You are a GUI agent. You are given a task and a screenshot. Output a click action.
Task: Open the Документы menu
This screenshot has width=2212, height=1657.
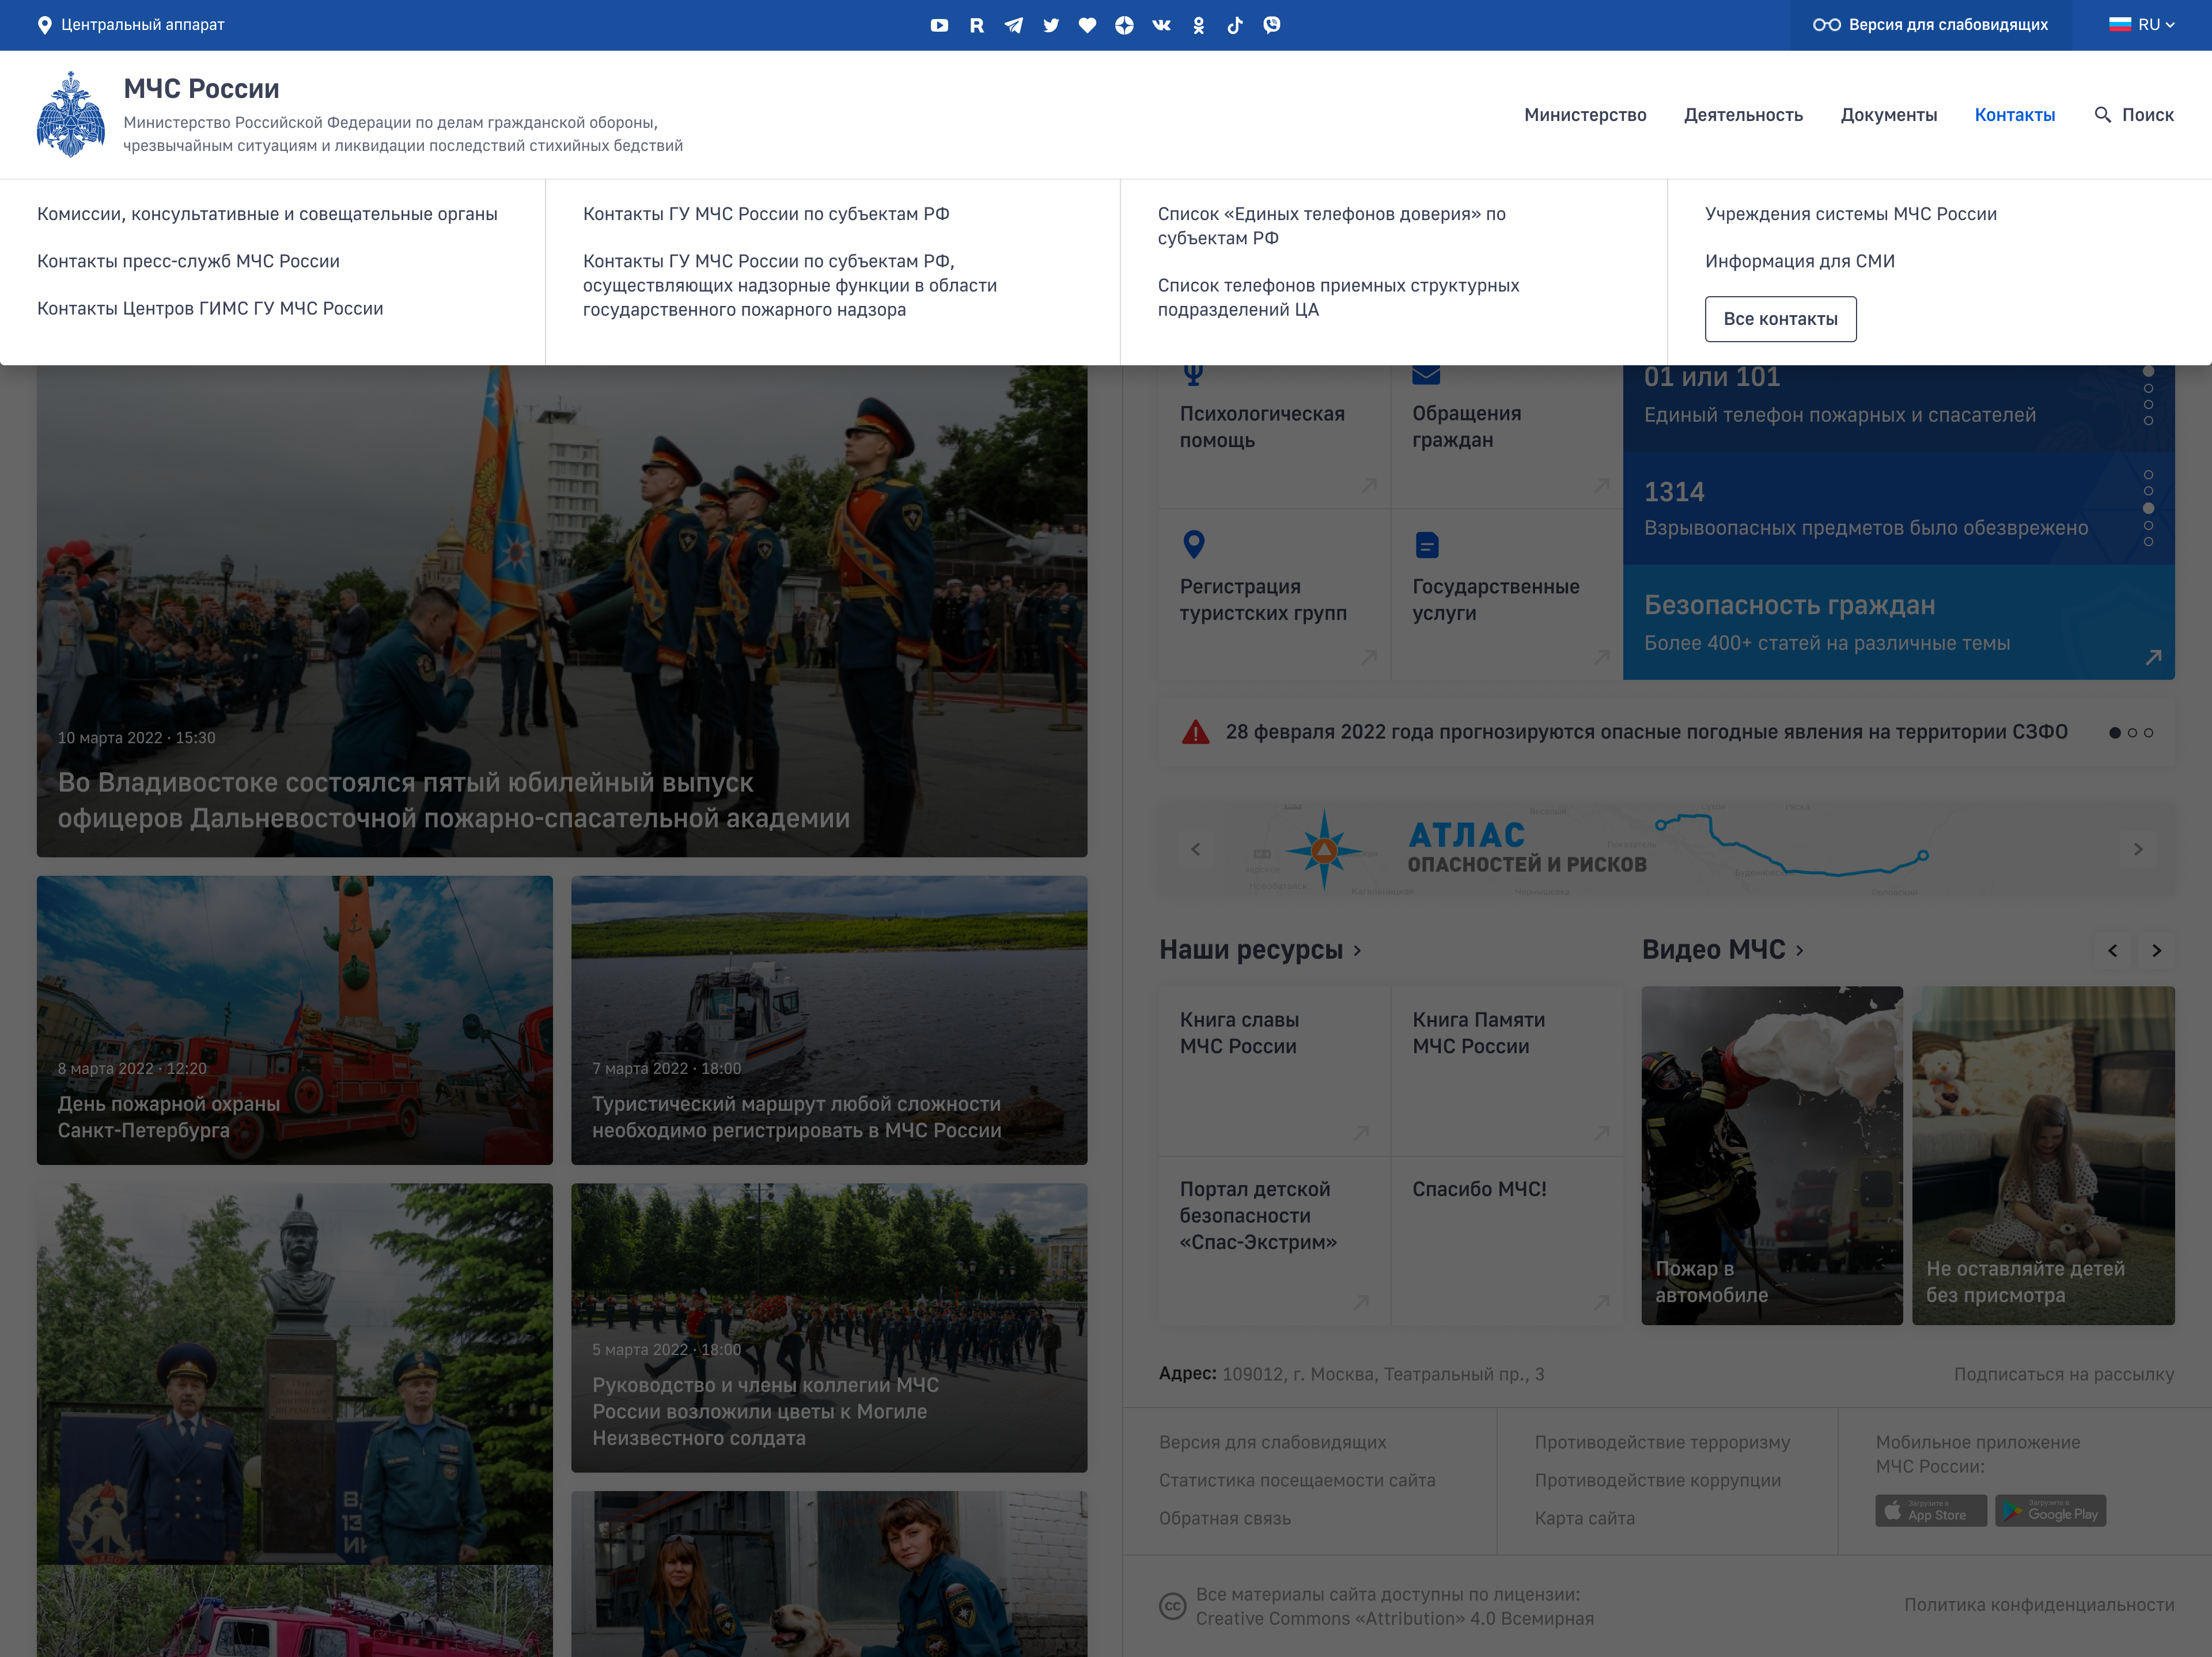coord(1888,115)
